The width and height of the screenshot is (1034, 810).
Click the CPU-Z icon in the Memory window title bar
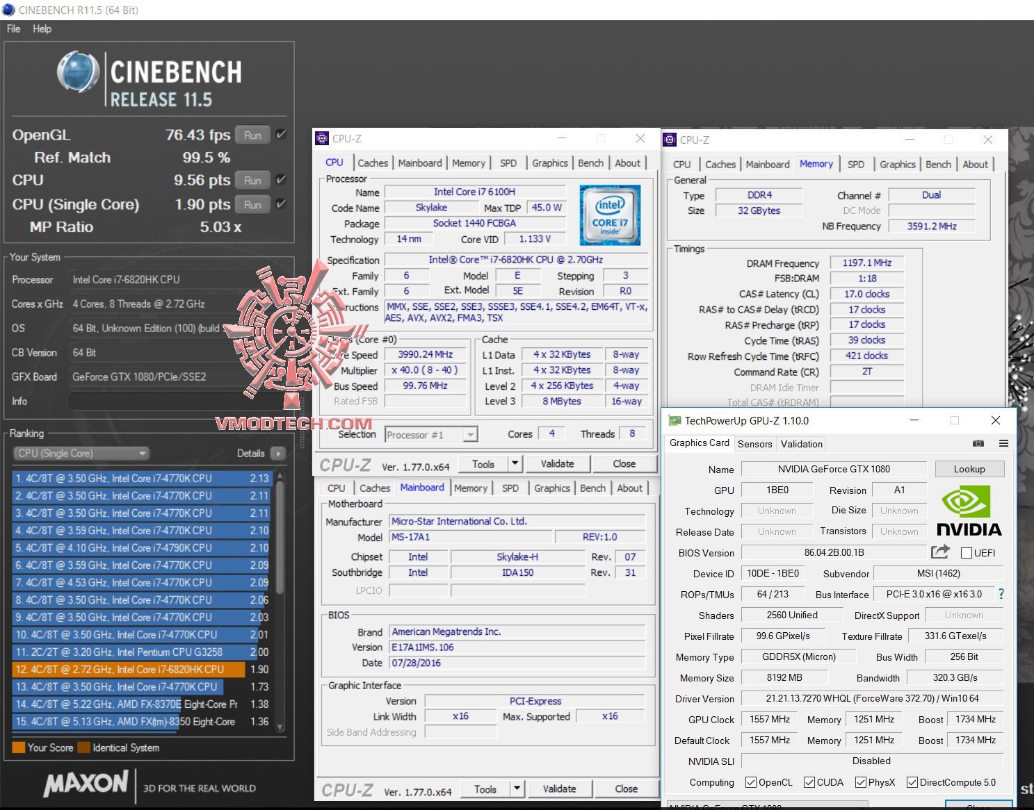point(670,140)
